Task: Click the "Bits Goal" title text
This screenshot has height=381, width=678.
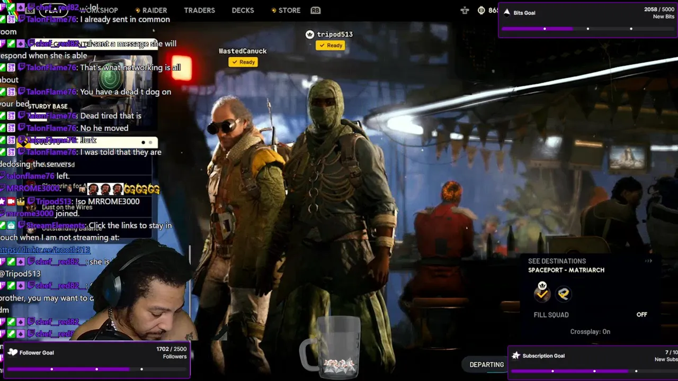Action: pos(524,13)
